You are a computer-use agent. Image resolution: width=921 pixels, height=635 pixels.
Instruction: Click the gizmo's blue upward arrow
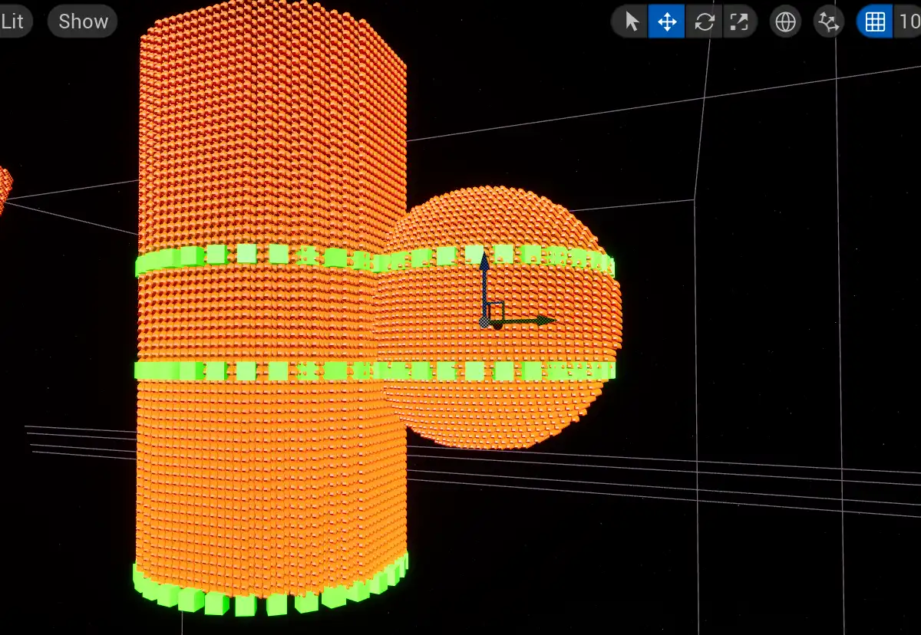tap(484, 268)
